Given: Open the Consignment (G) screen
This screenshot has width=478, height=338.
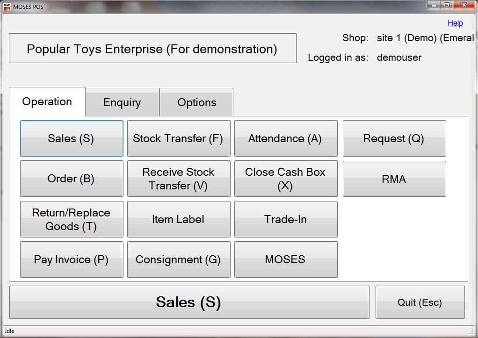Looking at the screenshot, I should [179, 259].
